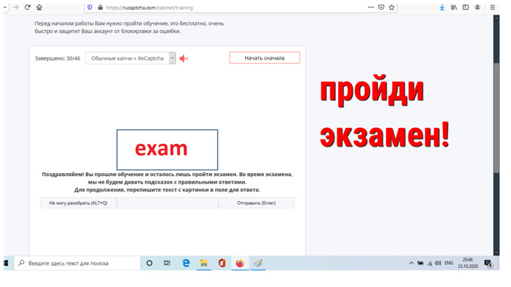
Task: Click 'Не могу разобрать (ALT+Q)' button
Action: (78, 203)
